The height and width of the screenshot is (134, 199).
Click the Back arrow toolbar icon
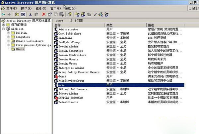3,15
